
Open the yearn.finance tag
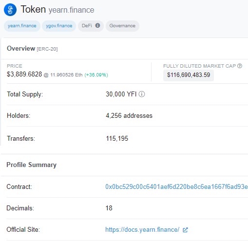point(22,26)
